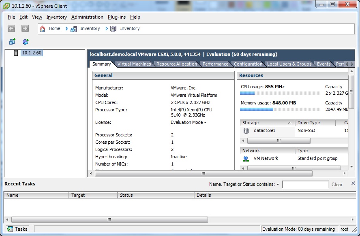This screenshot has height=236, width=360.
Task: Switch to Virtual Machines tab
Action: tap(134, 64)
